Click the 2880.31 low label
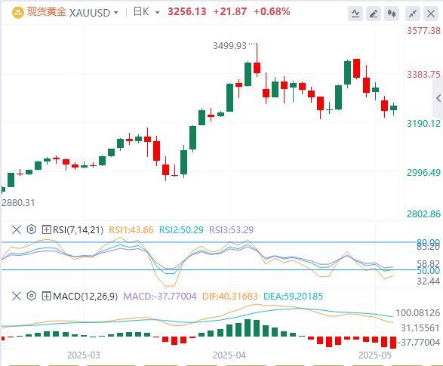The image size is (443, 366). pos(18,203)
